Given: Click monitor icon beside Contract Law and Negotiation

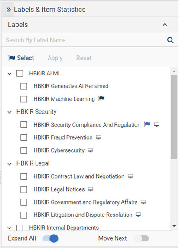Looking at the screenshot, I should click(x=130, y=176).
